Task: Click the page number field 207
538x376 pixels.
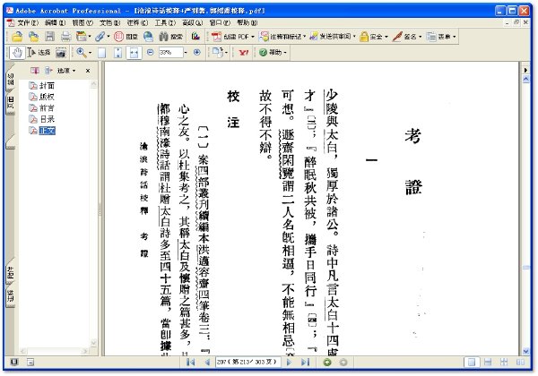Action: click(x=247, y=362)
